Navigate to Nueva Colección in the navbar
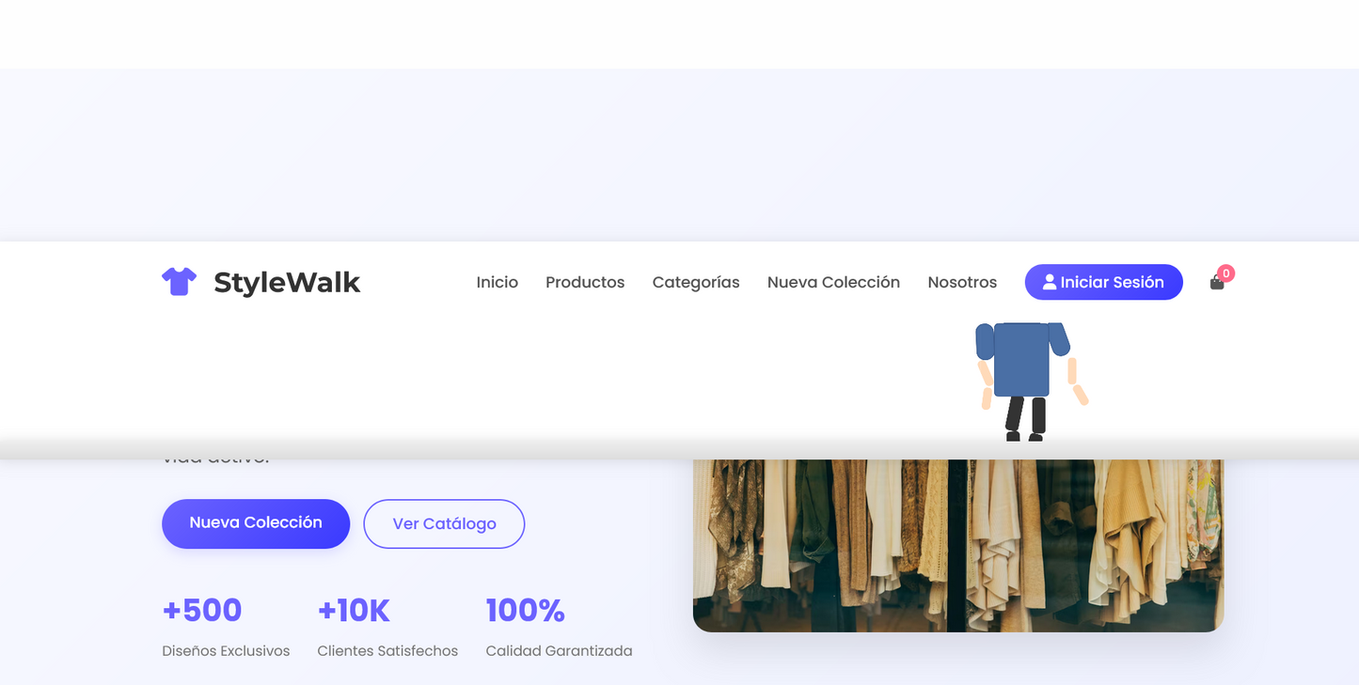 coord(833,282)
